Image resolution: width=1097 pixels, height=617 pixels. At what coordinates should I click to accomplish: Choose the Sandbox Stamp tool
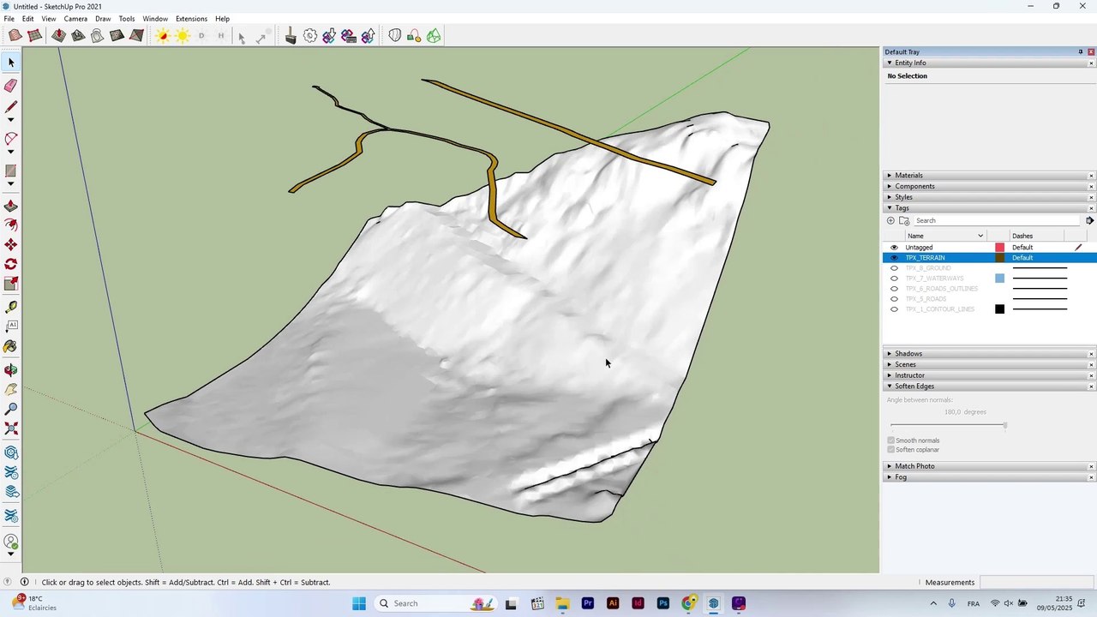pyautogui.click(x=78, y=35)
